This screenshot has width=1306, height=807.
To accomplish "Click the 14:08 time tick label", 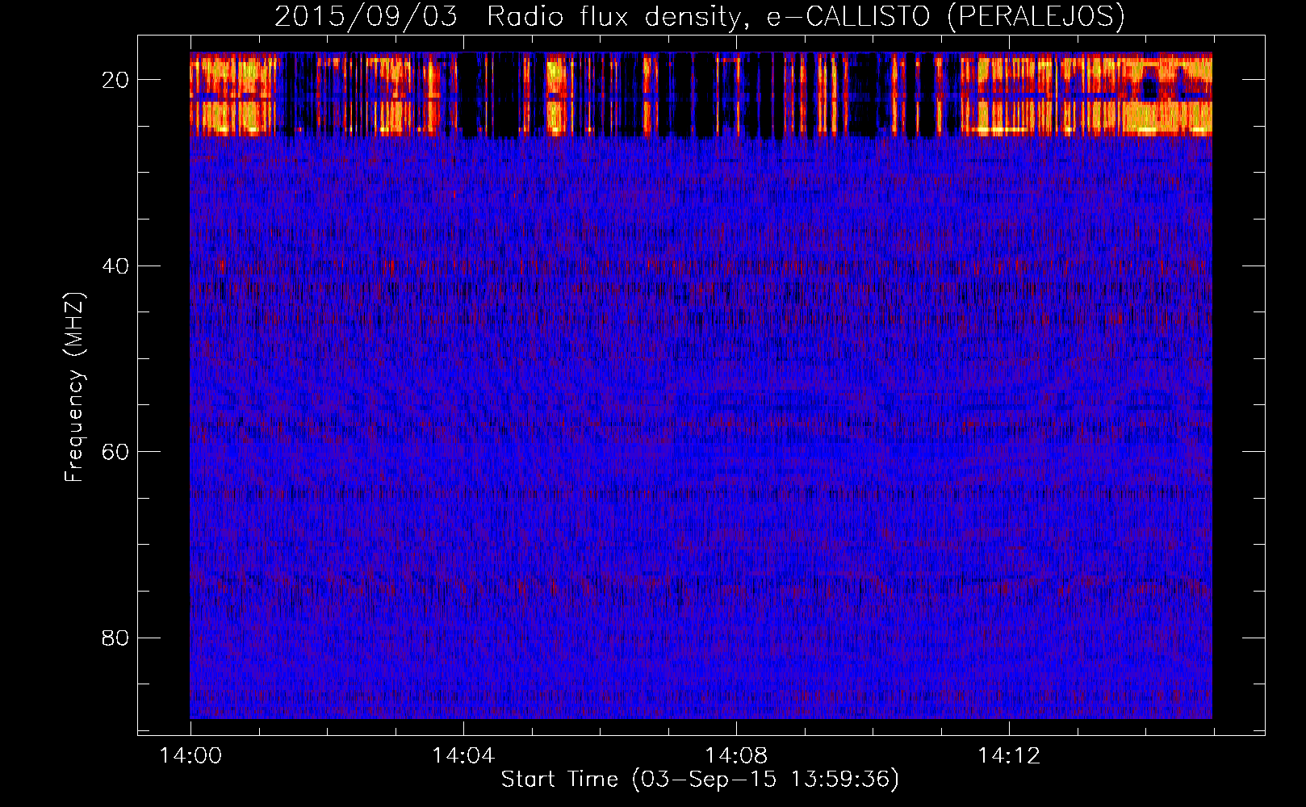I will [736, 756].
